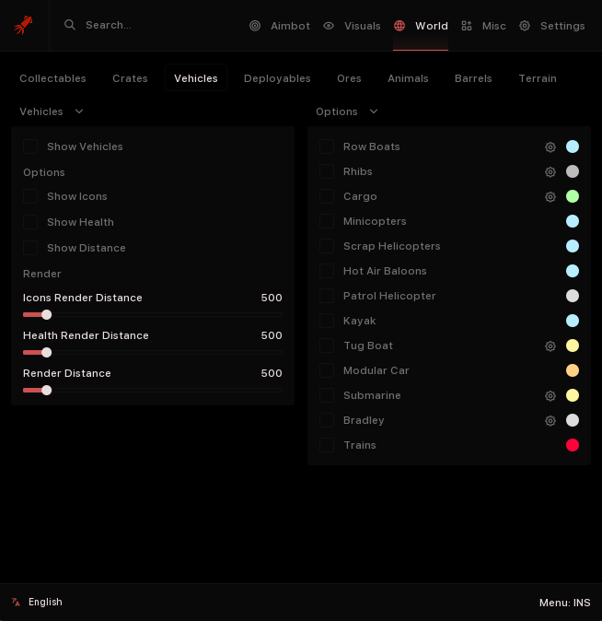Screen dimensions: 602x621
Task: Open the Visuals menu label
Action: (x=362, y=26)
